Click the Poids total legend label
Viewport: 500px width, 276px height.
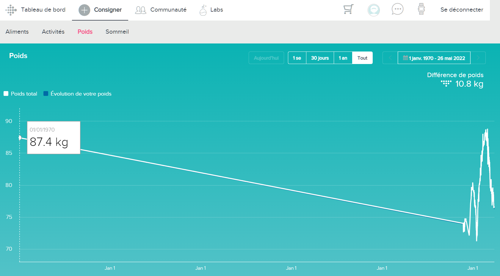pyautogui.click(x=24, y=93)
